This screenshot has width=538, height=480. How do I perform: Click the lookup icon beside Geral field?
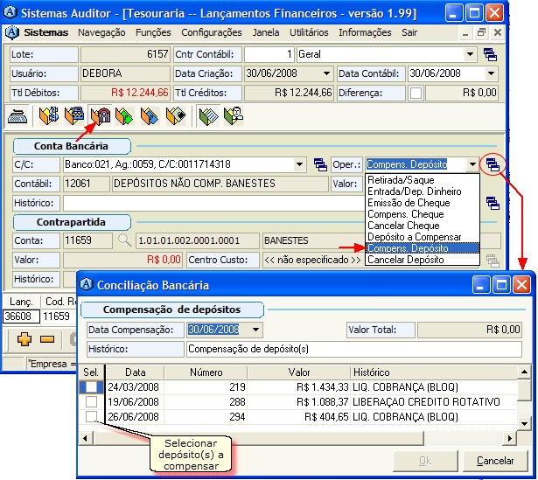coord(490,54)
